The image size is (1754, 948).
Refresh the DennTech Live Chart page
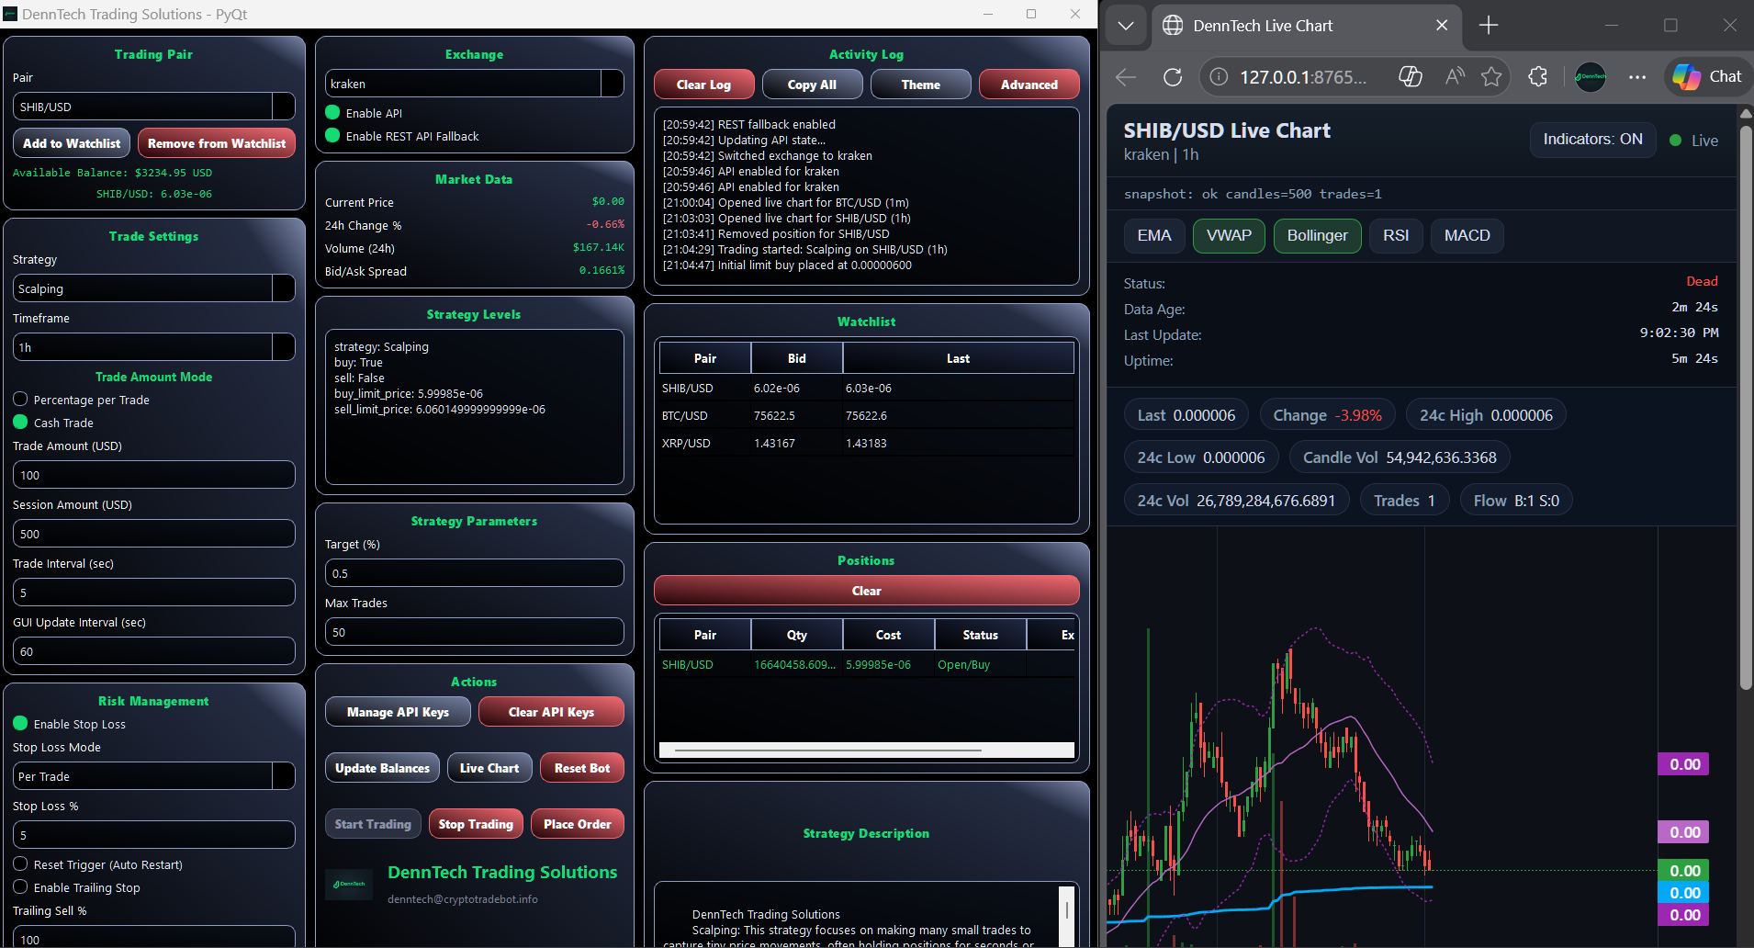pos(1173,77)
